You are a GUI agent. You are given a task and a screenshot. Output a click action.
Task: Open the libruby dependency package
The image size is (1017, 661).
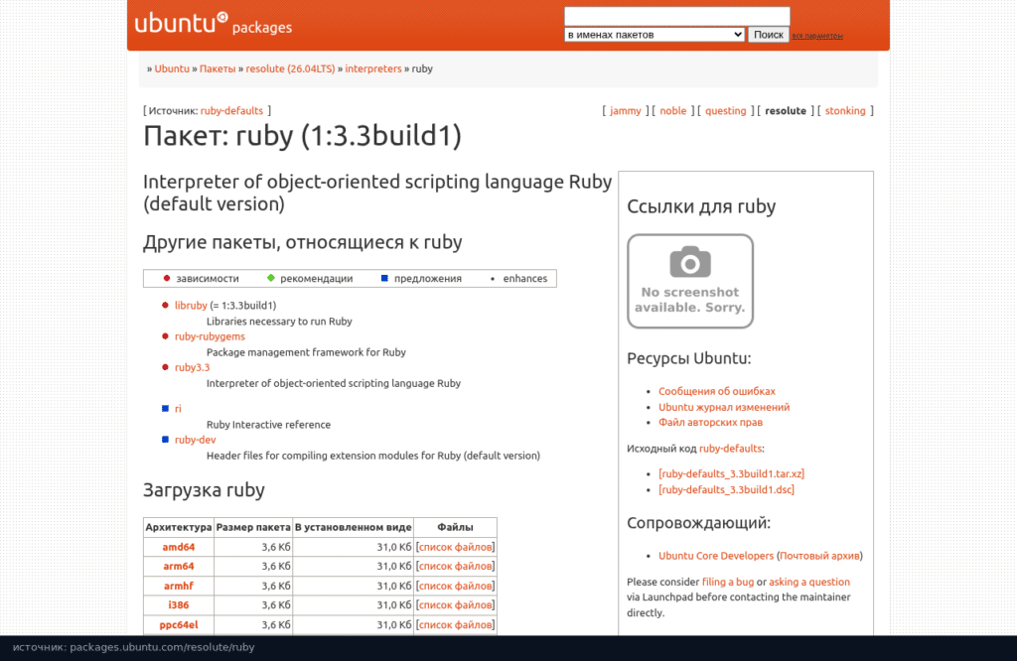click(x=191, y=306)
